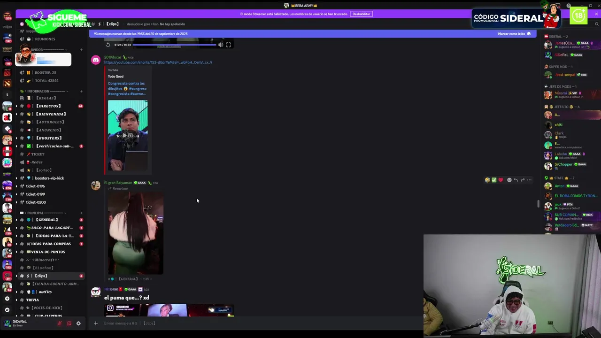
Task: React with the red heart emoji
Action: click(501, 180)
